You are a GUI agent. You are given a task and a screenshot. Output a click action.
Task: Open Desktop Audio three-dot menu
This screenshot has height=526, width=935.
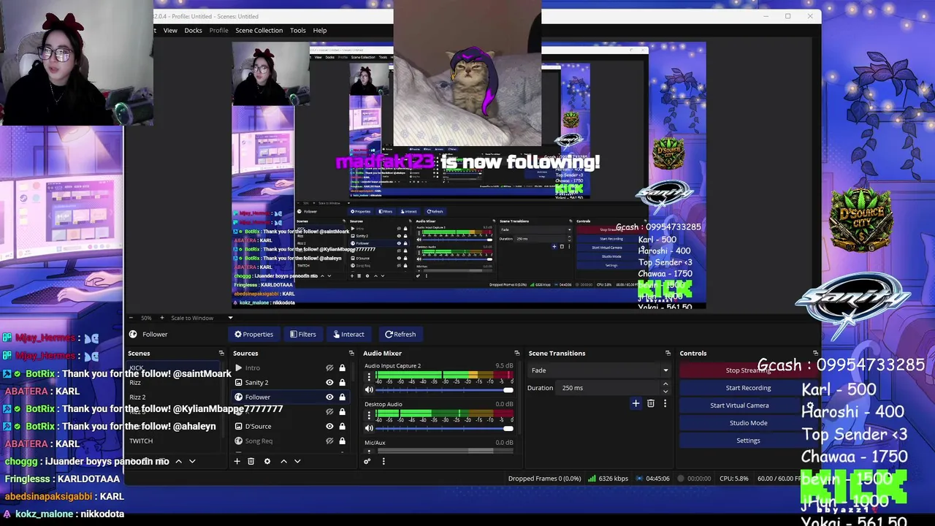369,416
